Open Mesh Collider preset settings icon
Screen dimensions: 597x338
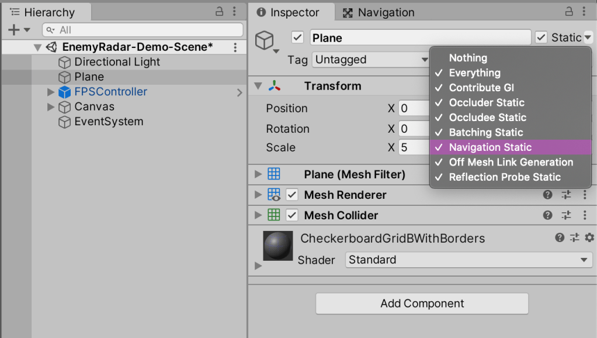(x=566, y=215)
